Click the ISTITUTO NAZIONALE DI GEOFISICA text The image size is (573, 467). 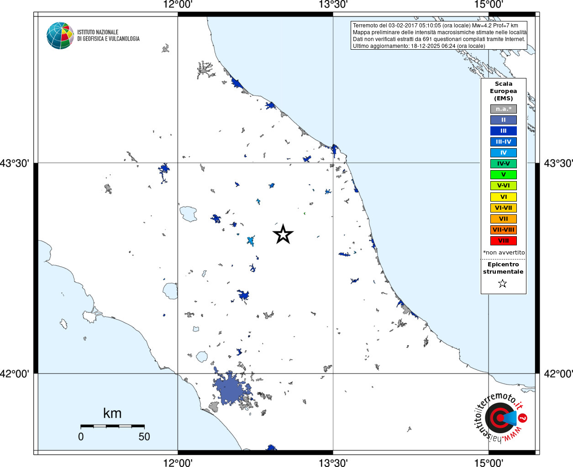108,36
